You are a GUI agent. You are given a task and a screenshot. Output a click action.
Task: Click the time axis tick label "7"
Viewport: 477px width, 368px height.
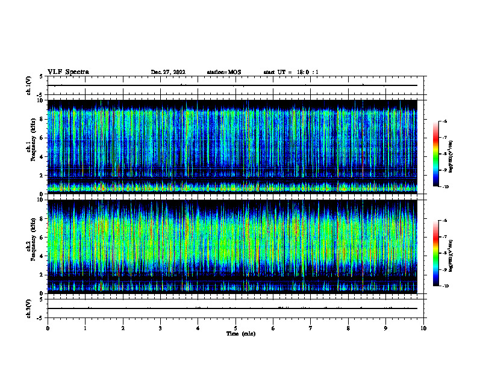click(311, 328)
